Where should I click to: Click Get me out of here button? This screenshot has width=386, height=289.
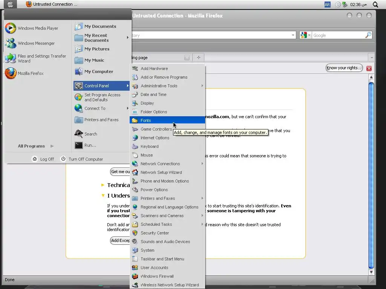(120, 172)
